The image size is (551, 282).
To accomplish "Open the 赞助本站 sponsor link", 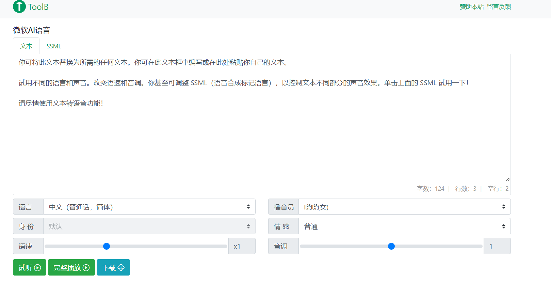I will [471, 7].
